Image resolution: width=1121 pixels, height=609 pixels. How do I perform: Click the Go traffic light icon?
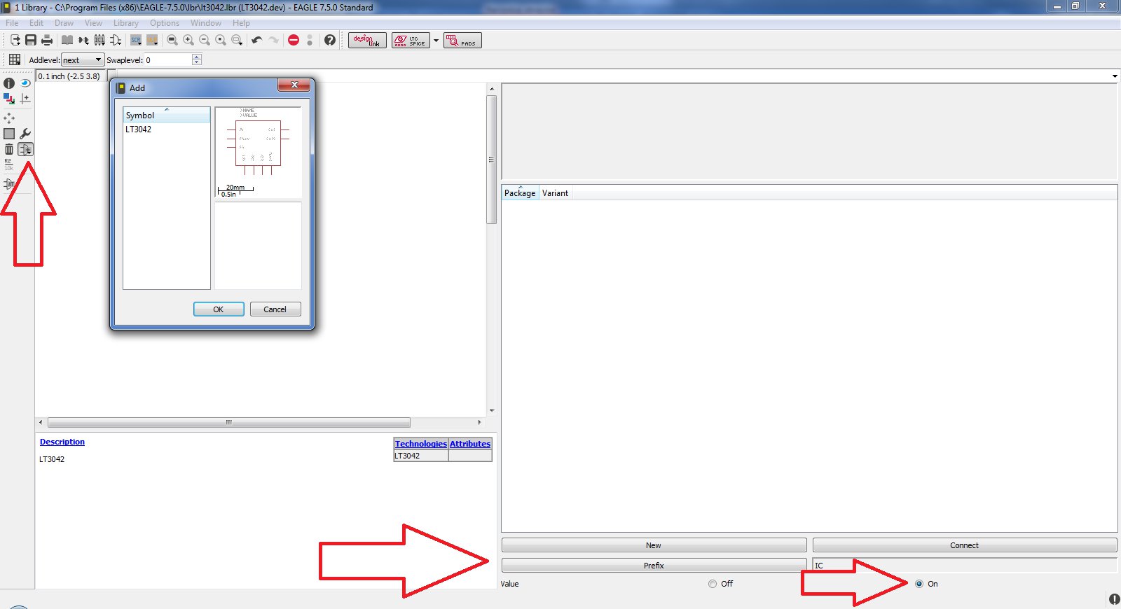point(310,41)
